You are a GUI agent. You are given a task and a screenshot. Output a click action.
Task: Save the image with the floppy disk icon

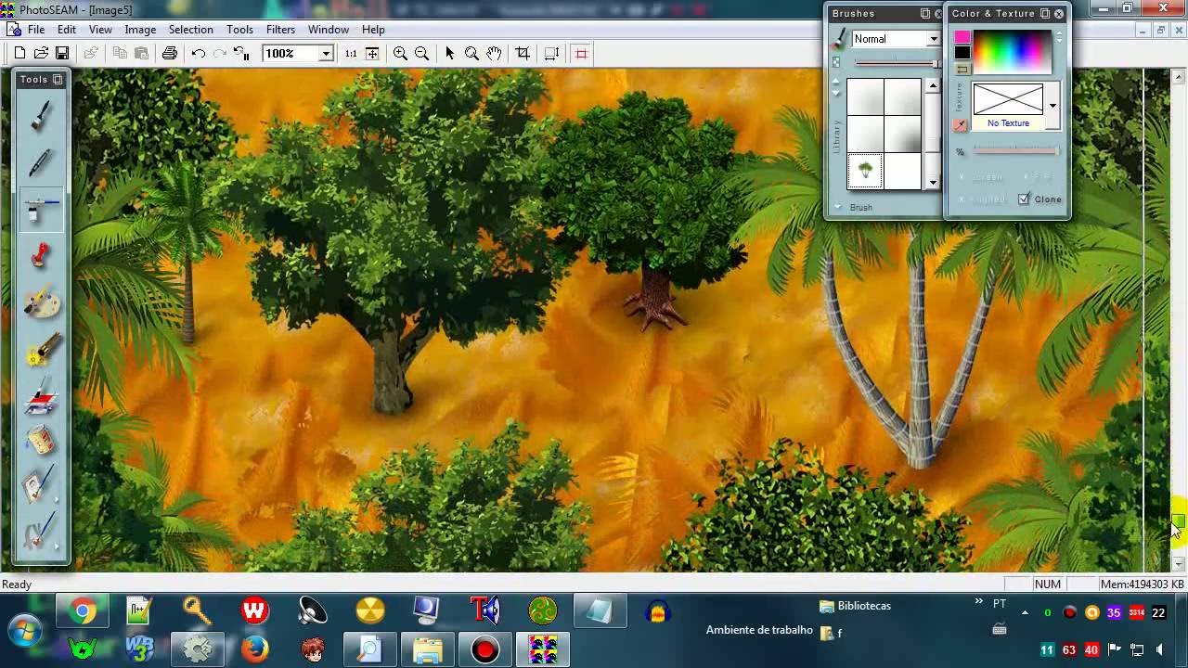point(62,54)
